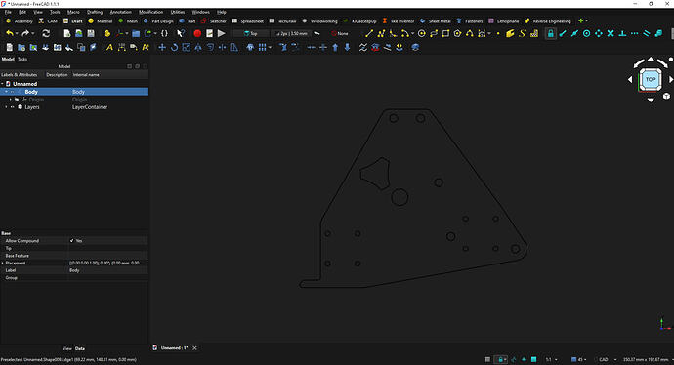674x365 pixels.
Task: Open the Drafting menu
Action: point(95,12)
